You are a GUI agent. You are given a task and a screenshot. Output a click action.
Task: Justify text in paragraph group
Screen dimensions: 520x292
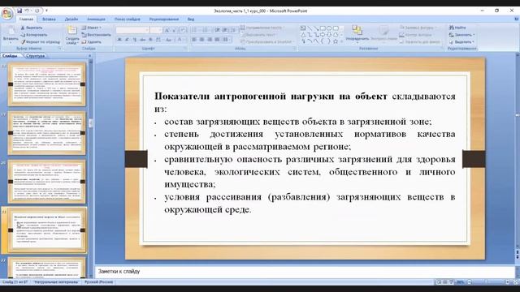coord(217,40)
